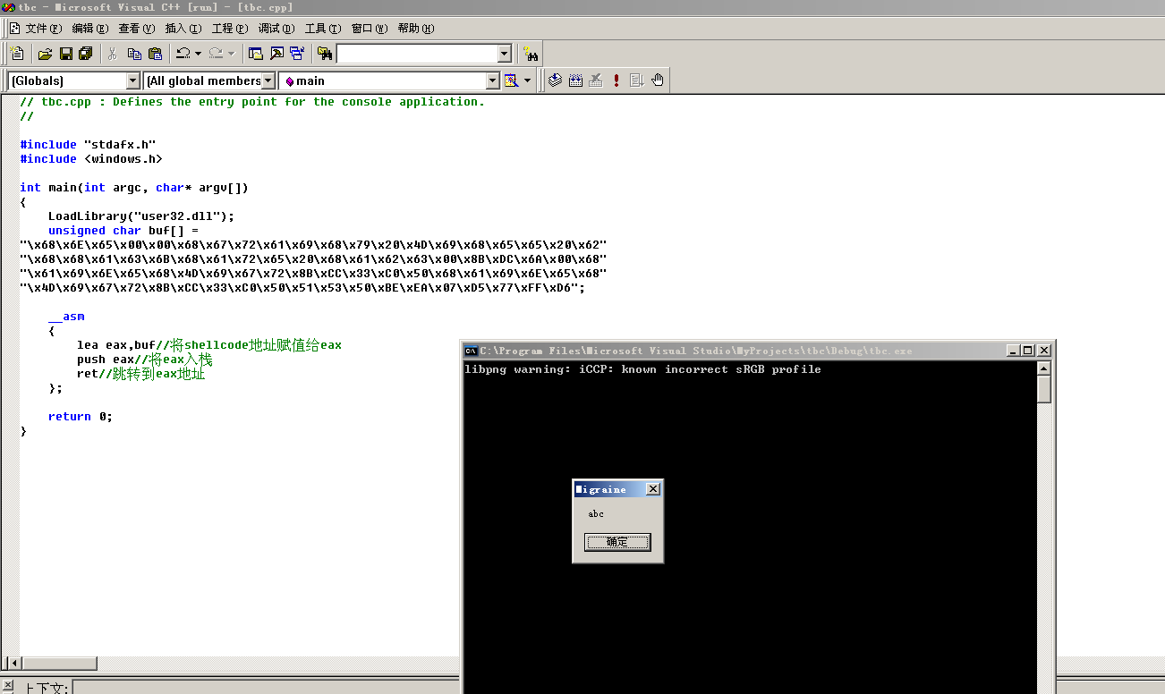Image resolution: width=1165 pixels, height=694 pixels.
Task: Click the Compile icon in build toolbar
Action: [555, 80]
